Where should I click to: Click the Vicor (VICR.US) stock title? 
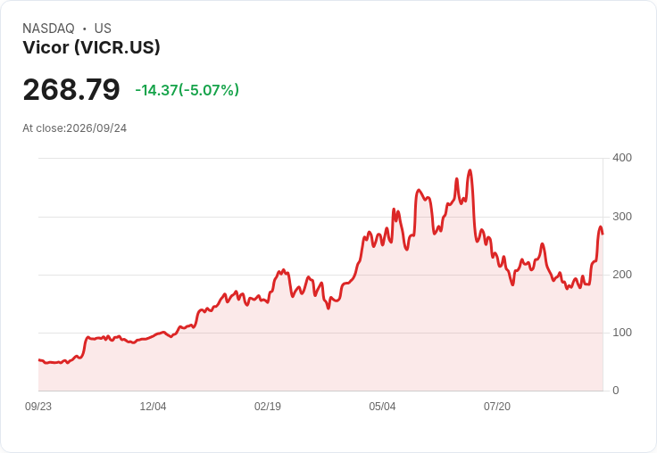coord(91,47)
